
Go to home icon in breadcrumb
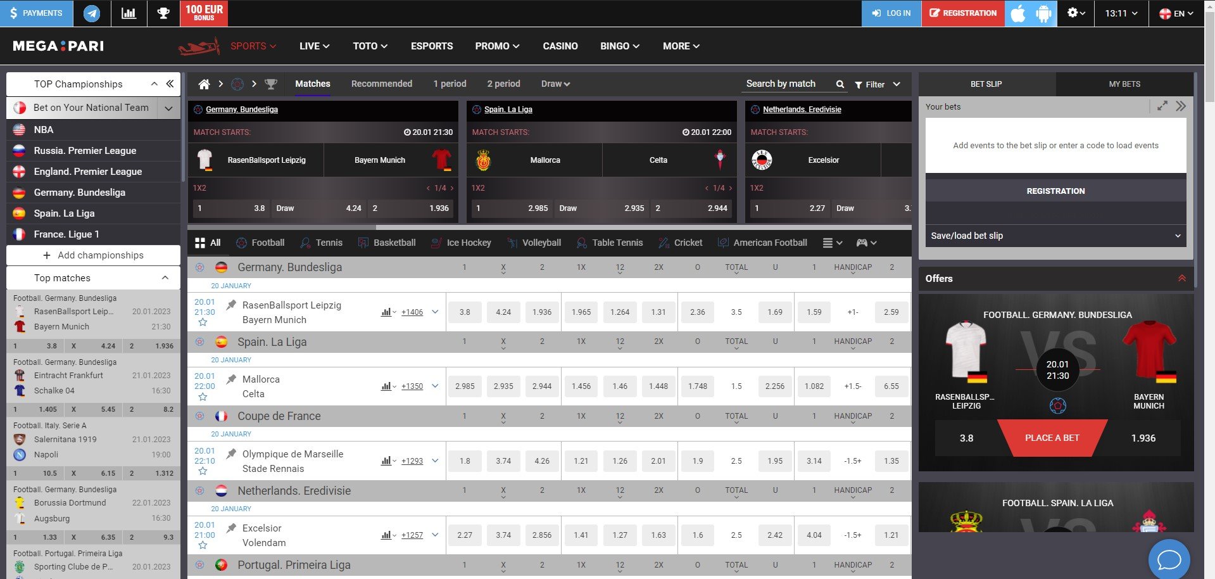coord(204,84)
